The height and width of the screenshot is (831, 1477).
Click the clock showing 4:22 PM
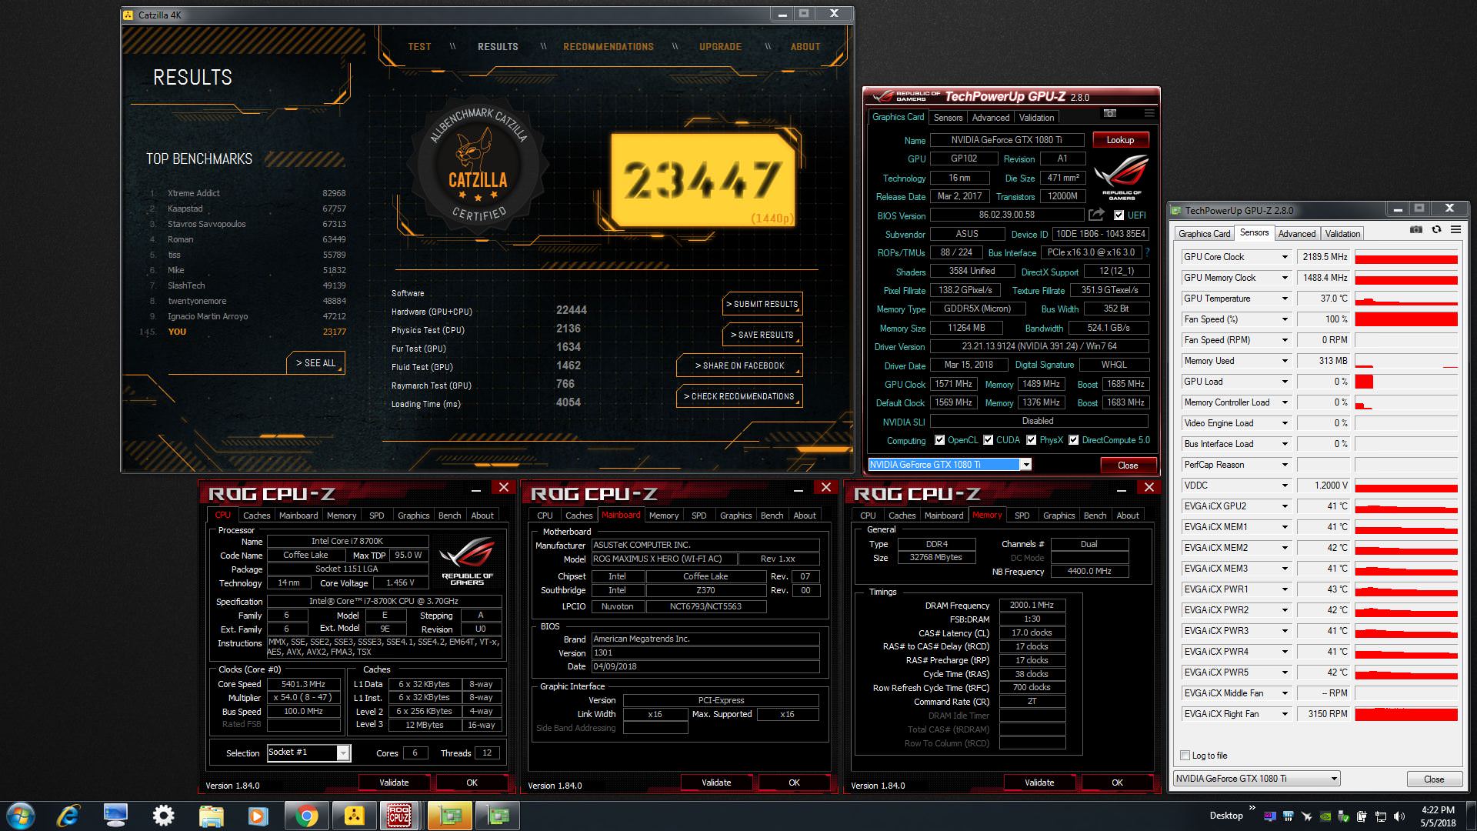[1438, 809]
